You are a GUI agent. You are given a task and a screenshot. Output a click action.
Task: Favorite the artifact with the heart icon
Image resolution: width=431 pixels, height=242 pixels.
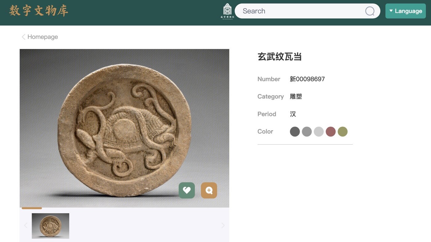pos(187,190)
